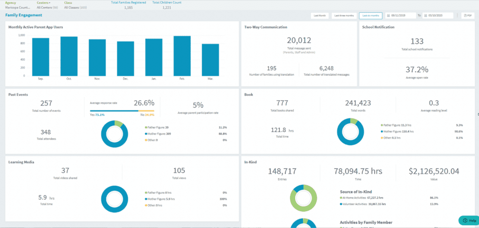Click the 37 total videos shared value
Viewport: 479px width, 228px height.
(x=65, y=170)
